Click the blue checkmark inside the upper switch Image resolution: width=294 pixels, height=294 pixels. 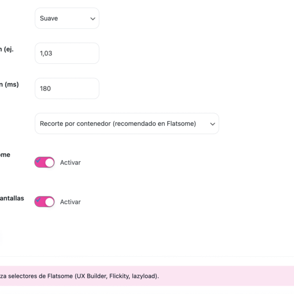click(x=38, y=161)
